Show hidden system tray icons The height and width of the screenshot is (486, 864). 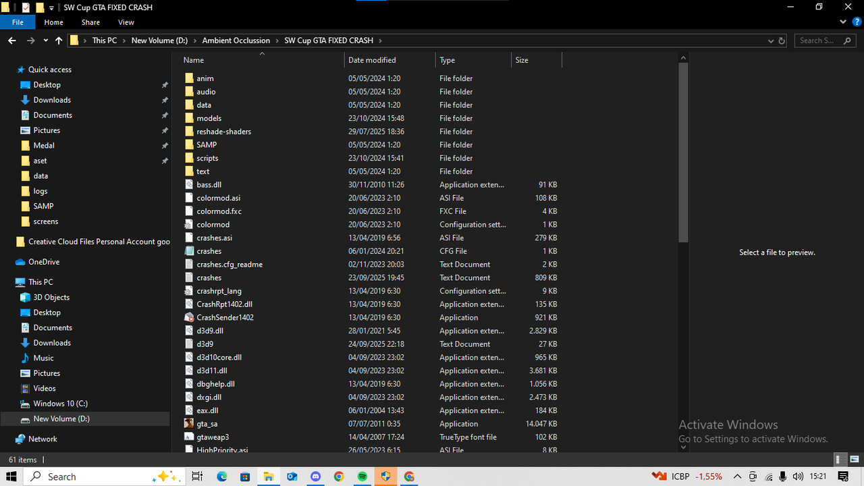(737, 477)
